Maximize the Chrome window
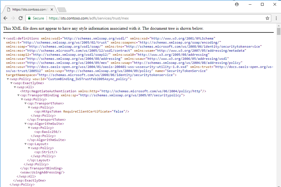Viewport: 281px width, 187px height. pyautogui.click(x=262, y=4)
